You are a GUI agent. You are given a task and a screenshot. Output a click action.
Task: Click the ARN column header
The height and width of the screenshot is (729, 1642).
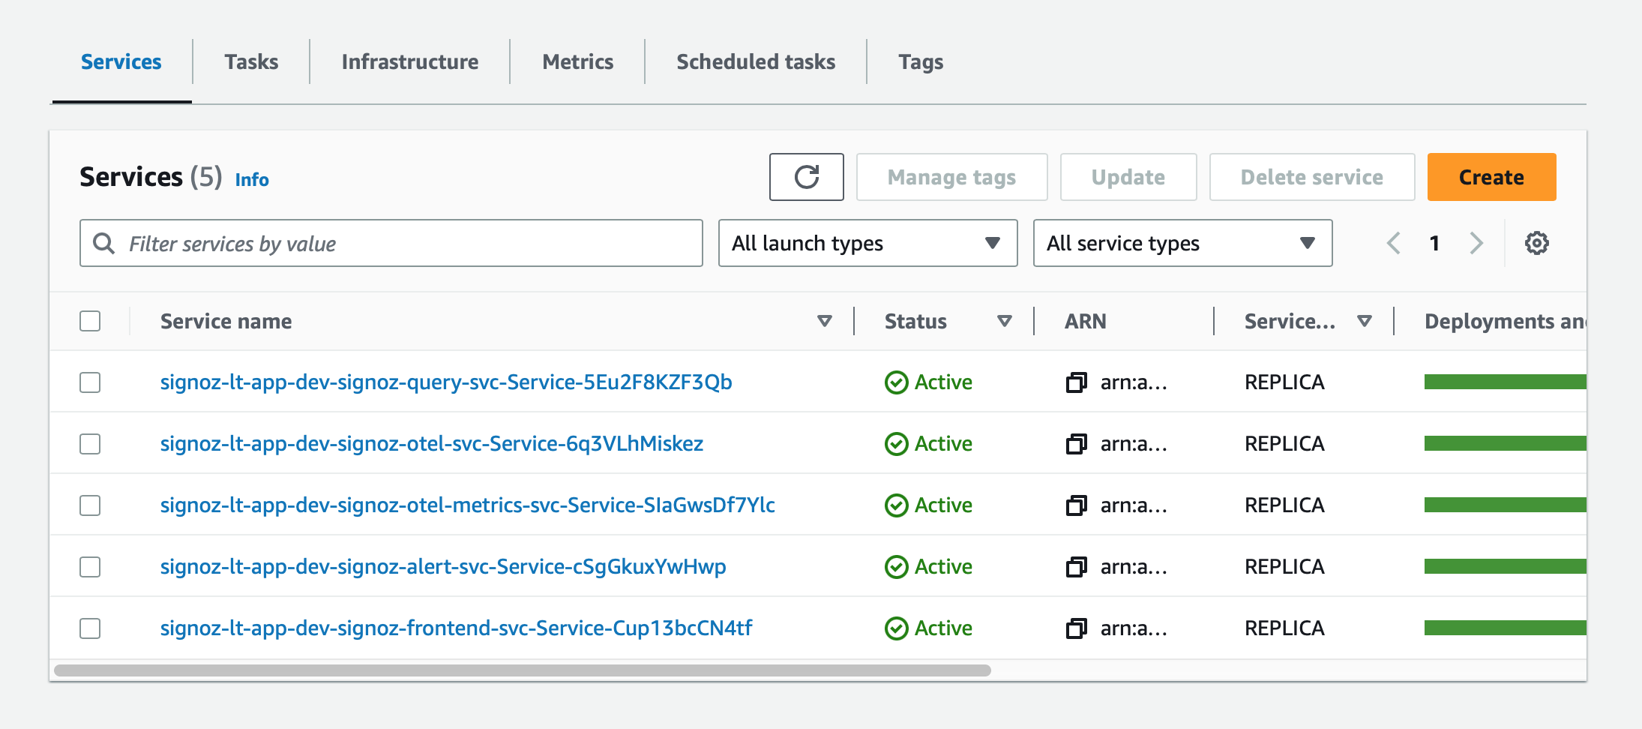coord(1085,321)
